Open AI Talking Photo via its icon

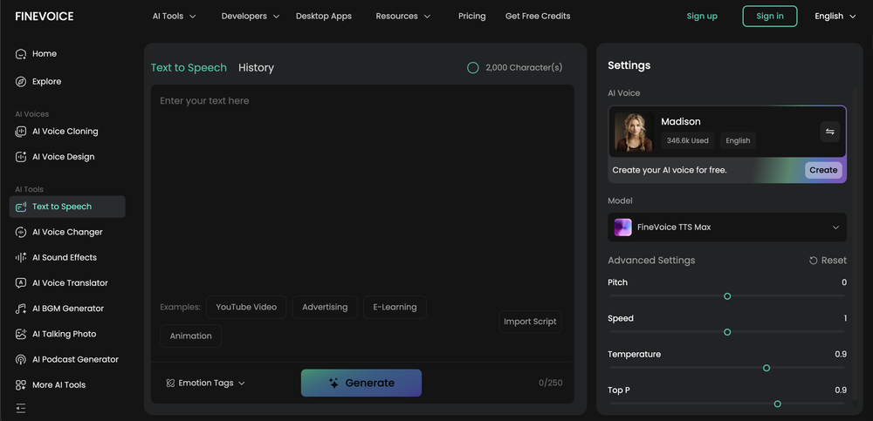point(21,334)
